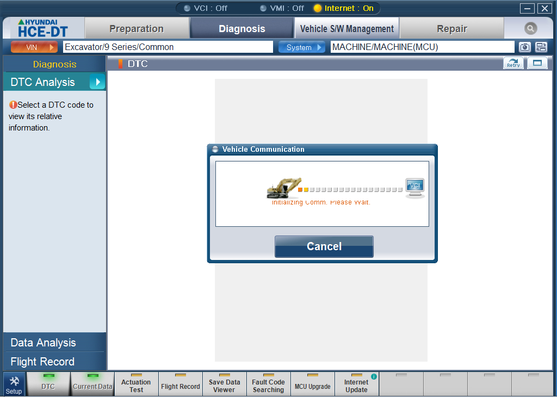Image resolution: width=557 pixels, height=397 pixels.
Task: Open Fault Code Searching
Action: [269, 384]
